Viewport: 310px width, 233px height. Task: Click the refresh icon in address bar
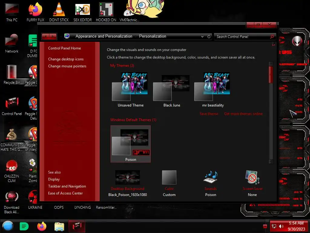pos(209,36)
